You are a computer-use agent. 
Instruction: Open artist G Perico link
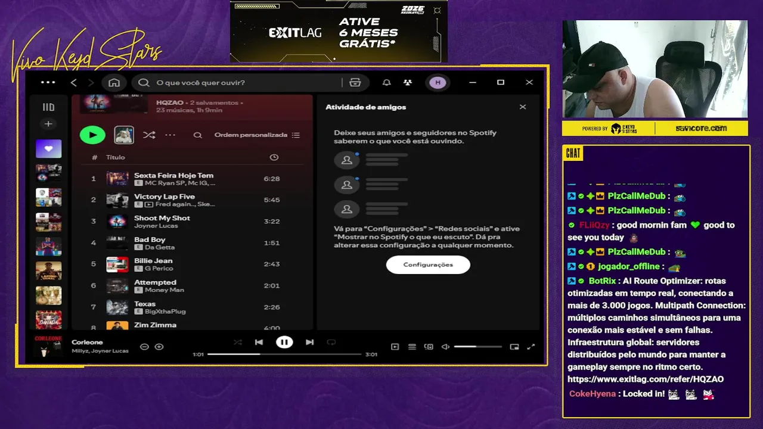159,269
